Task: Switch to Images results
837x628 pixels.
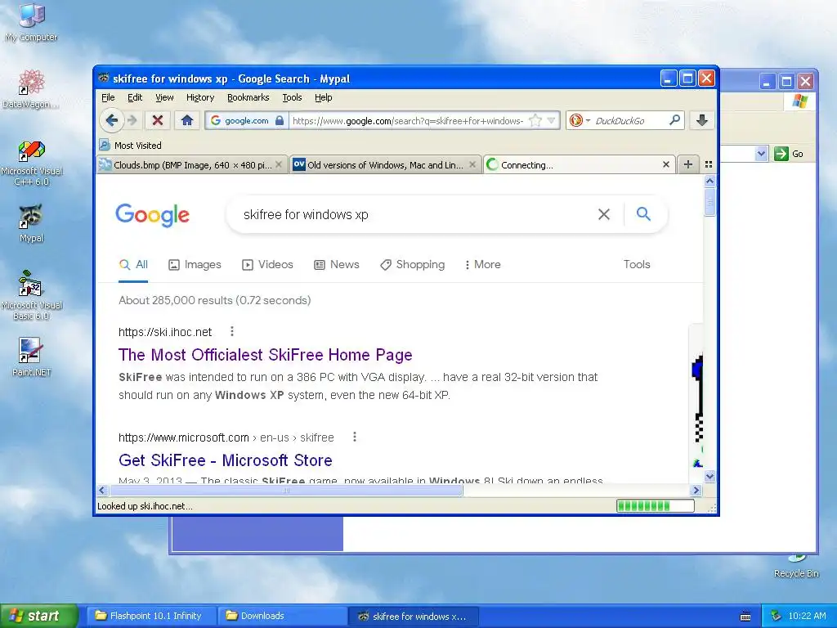Action: [195, 264]
